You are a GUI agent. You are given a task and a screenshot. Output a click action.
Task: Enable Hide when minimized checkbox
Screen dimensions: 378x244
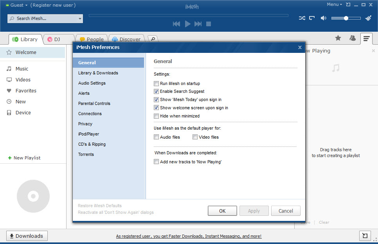[x=156, y=116]
